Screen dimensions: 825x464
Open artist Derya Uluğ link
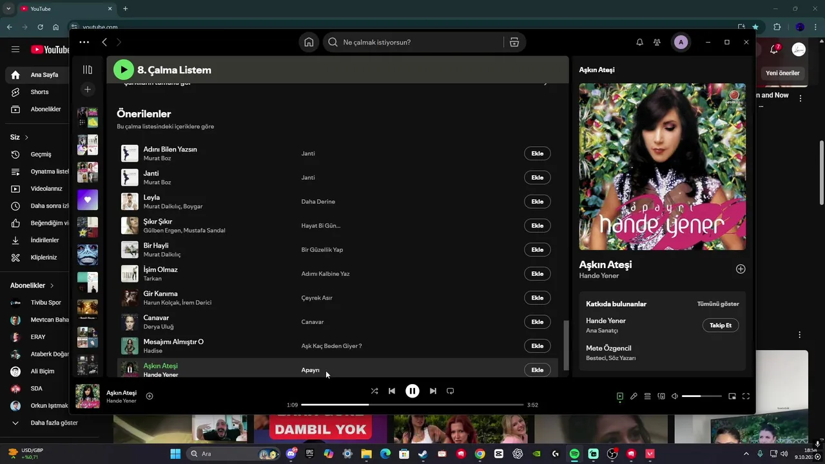(x=159, y=327)
